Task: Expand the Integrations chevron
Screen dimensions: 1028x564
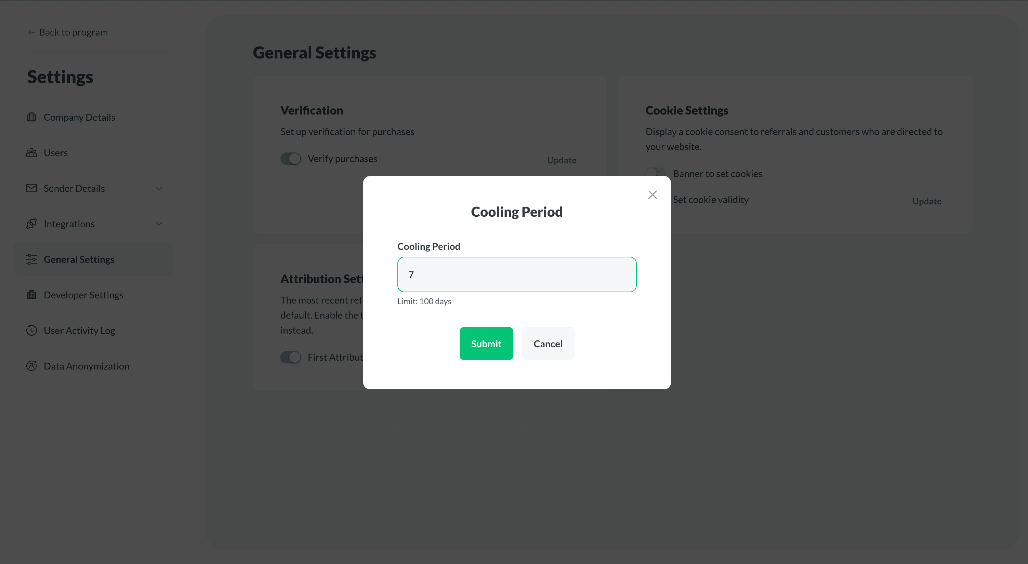Action: [x=159, y=224]
